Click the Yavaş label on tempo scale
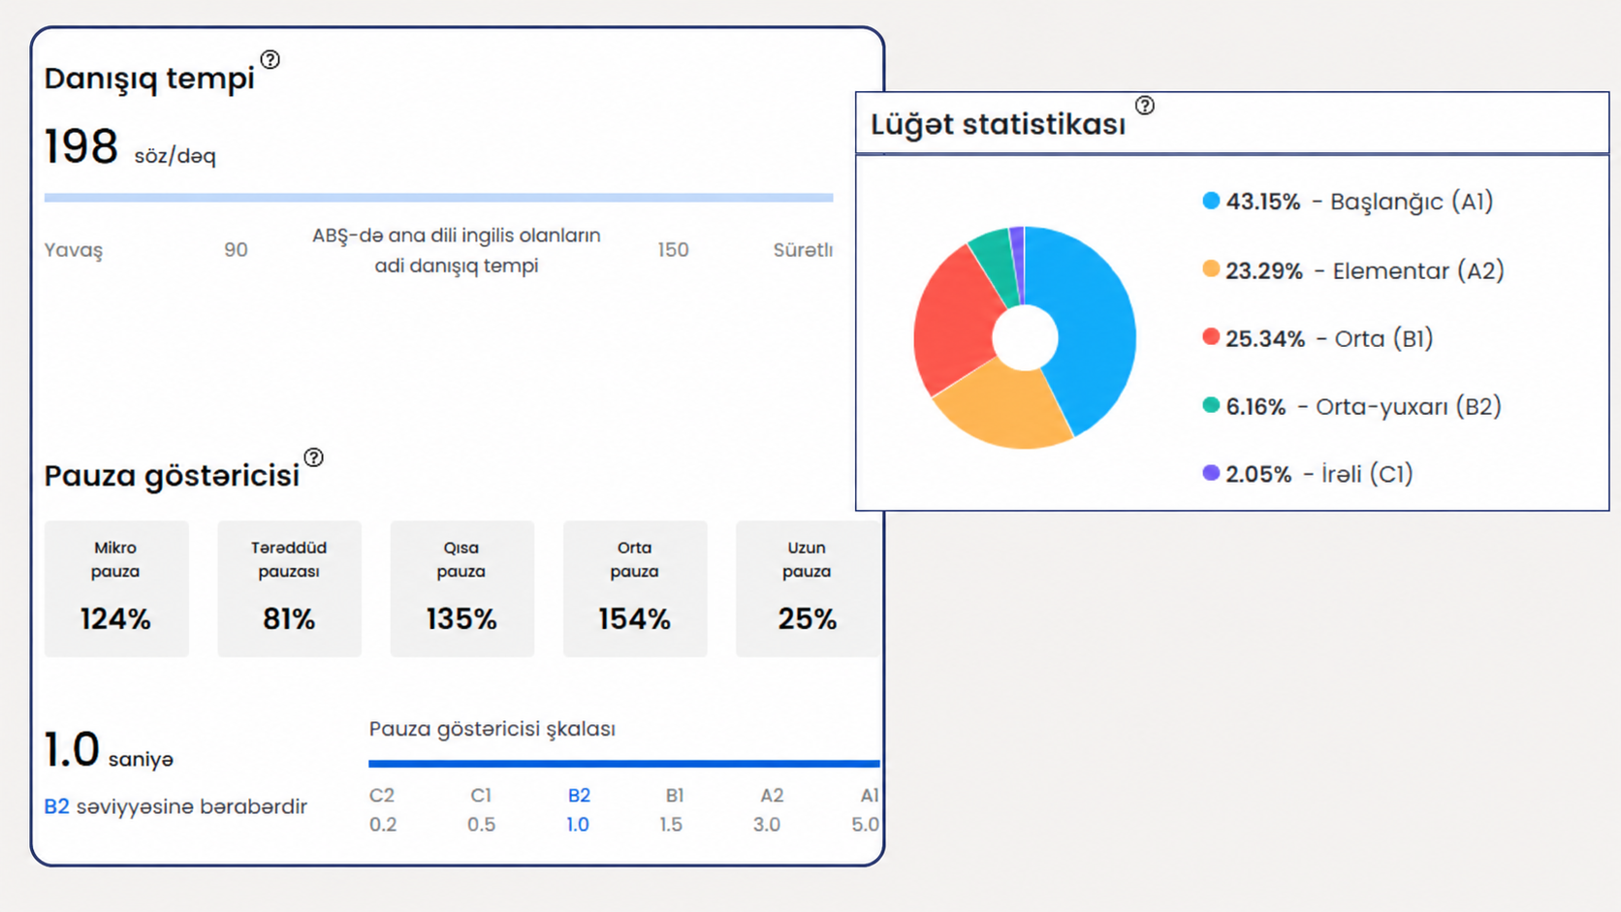Viewport: 1621px width, 912px height. click(x=74, y=250)
